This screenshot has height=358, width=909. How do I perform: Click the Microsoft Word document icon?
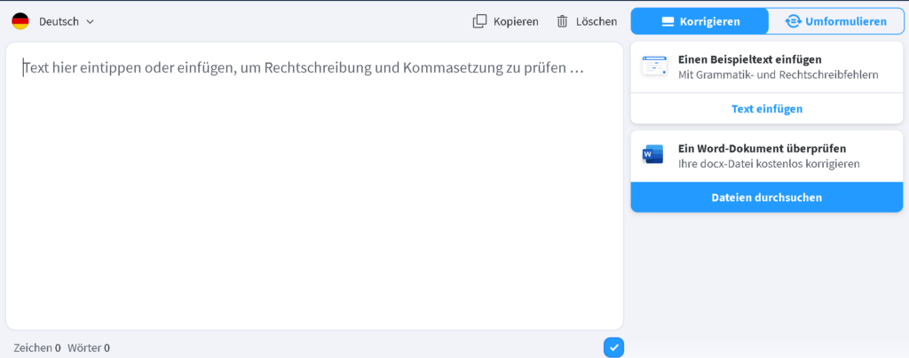coord(652,154)
